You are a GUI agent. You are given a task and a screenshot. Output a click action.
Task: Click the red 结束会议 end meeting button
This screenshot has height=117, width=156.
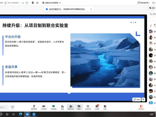pos(141,107)
